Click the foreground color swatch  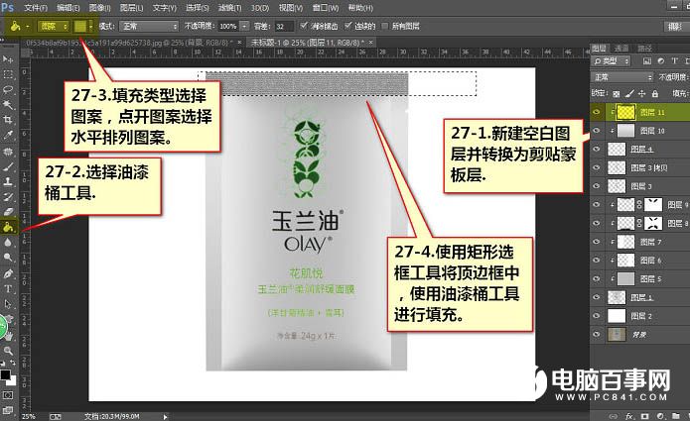click(5, 375)
